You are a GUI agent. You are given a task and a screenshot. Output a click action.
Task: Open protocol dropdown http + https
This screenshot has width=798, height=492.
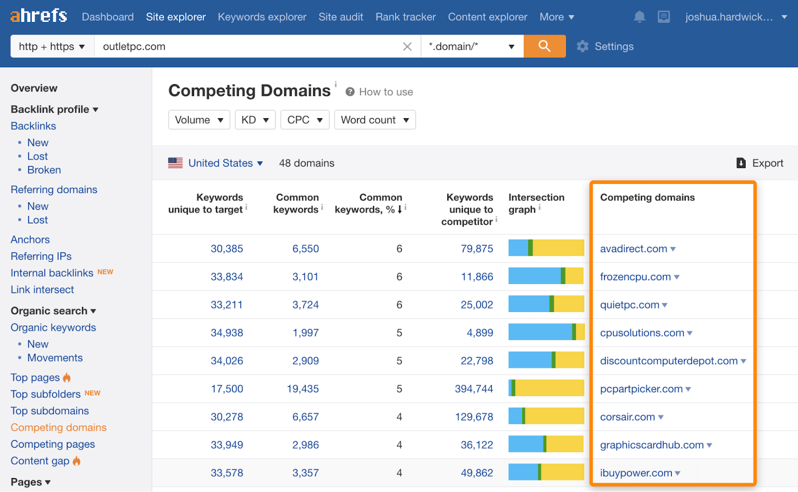(x=52, y=46)
